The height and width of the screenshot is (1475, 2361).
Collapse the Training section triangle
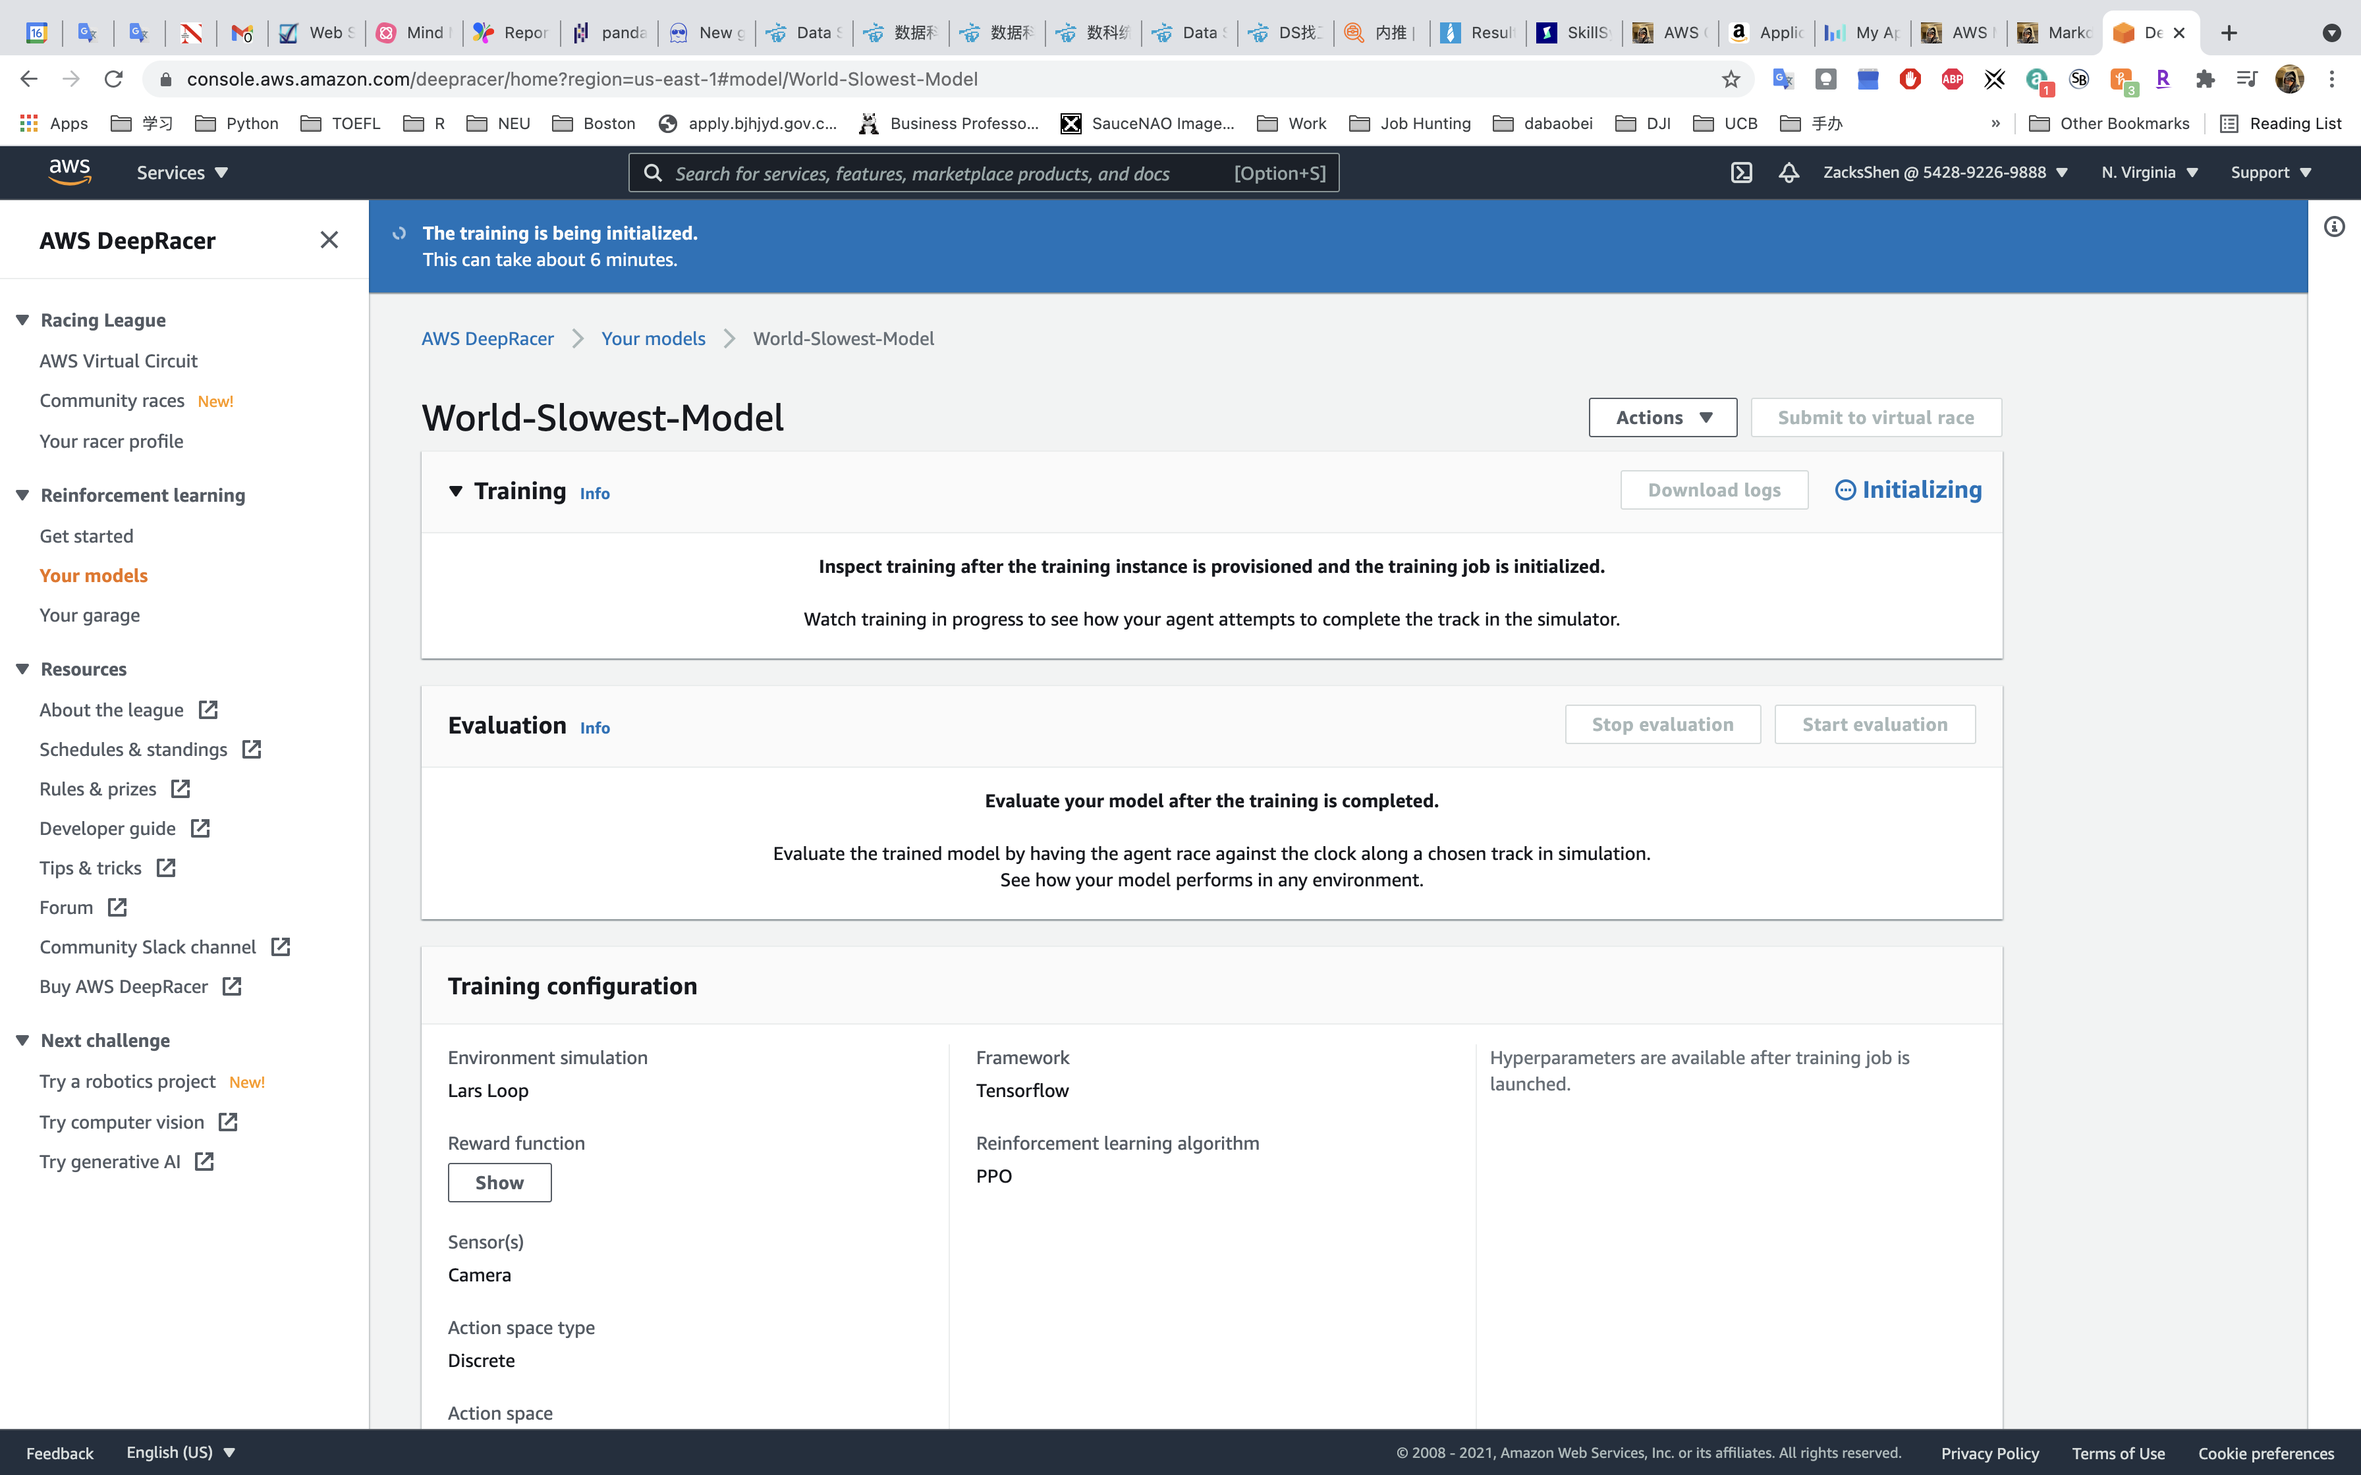(x=456, y=491)
